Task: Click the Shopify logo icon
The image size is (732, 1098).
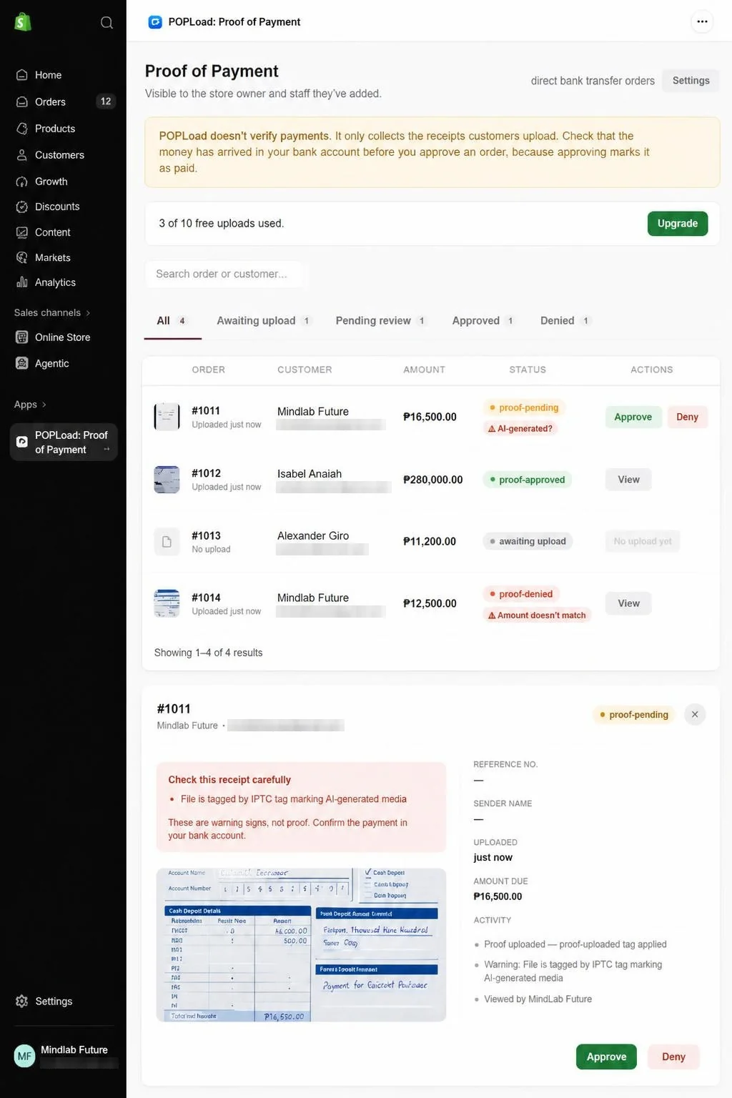Action: click(23, 22)
